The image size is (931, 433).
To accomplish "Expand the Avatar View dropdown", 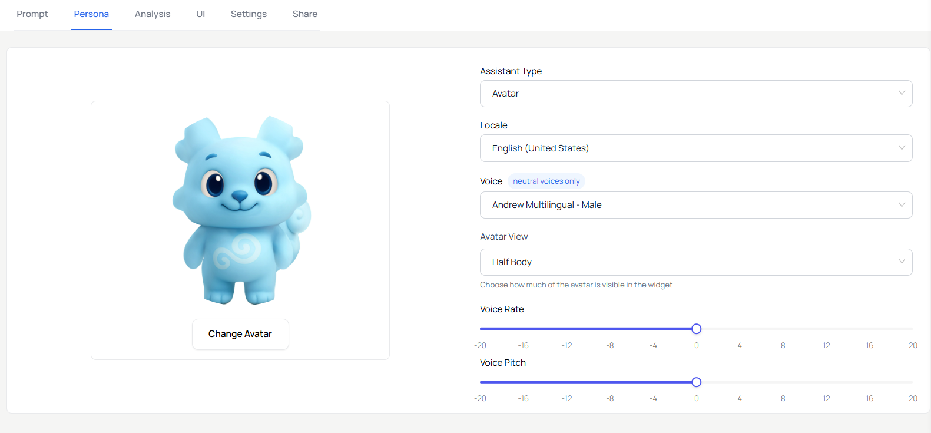I will pos(695,262).
